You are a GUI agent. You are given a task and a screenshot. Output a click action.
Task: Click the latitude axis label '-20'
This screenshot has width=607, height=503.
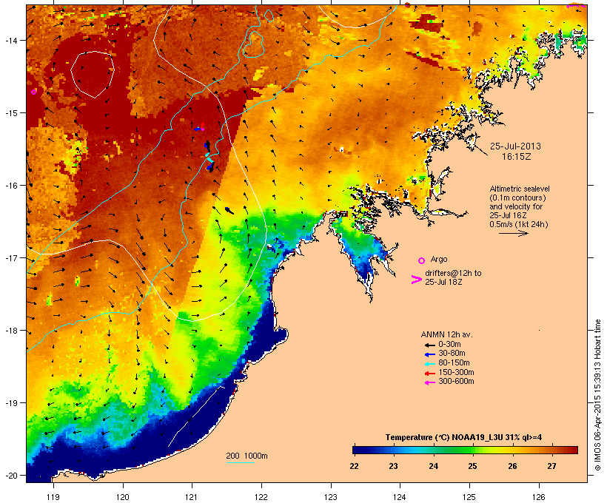10,476
